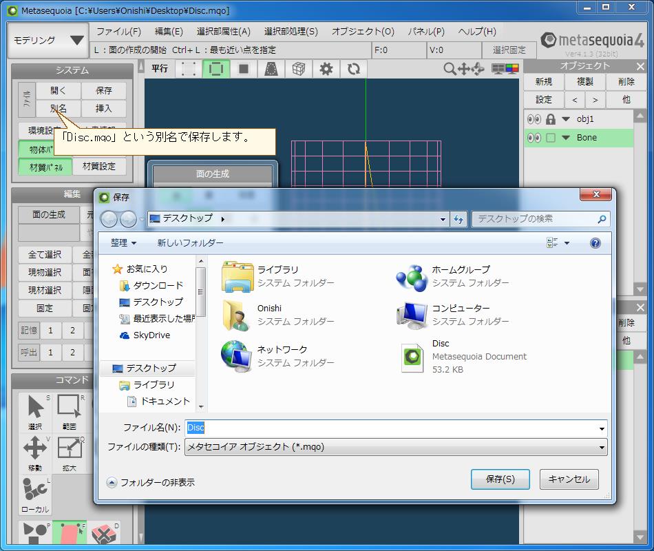Open the ファイル(F) menu
This screenshot has width=654, height=551.
coord(119,31)
